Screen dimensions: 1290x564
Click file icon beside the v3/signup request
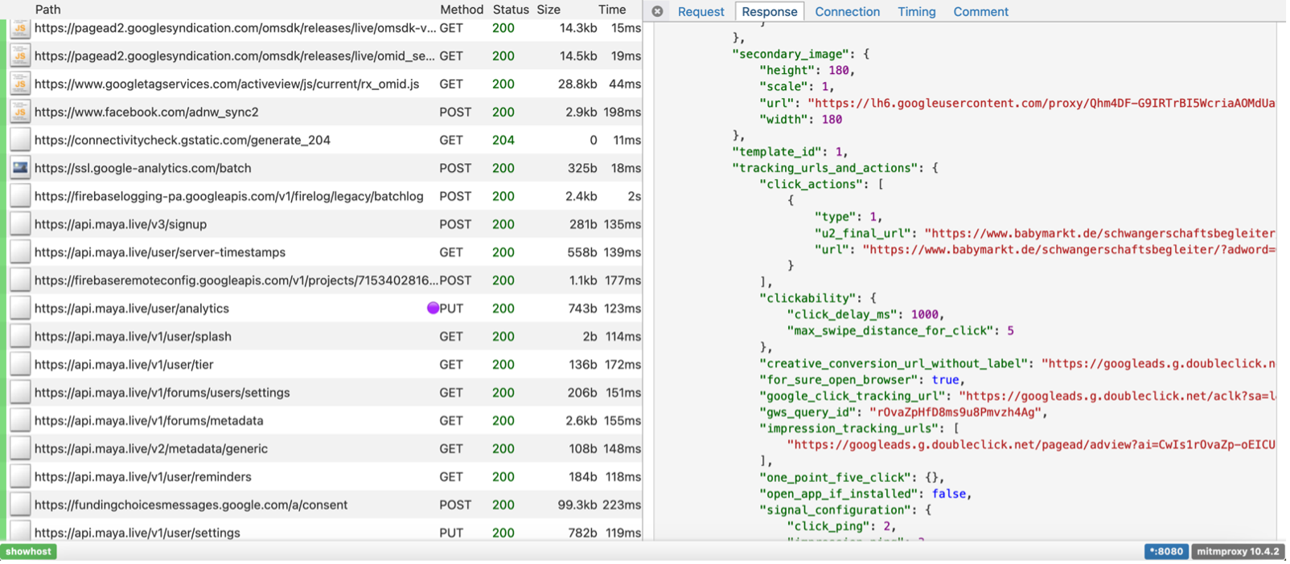click(20, 224)
